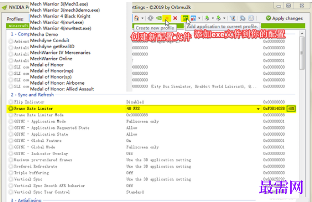Select the Vertical Sync Smooth AFR behavior setting
This screenshot has height=202, width=312.
pos(49,186)
